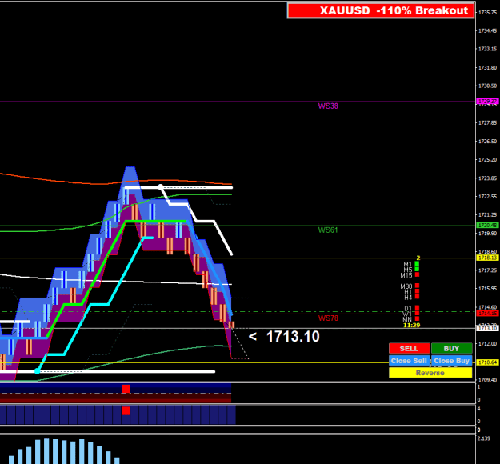Screen dimensions: 500x464
Task: Click the red SELL button
Action: tap(409, 348)
